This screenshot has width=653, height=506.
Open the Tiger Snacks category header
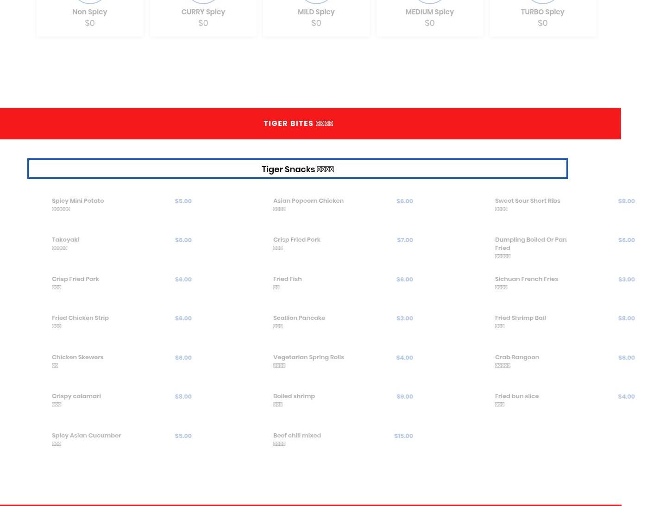click(297, 169)
